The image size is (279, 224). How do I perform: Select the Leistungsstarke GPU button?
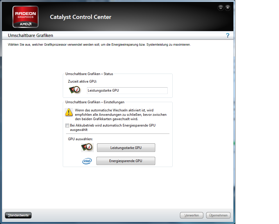(126, 147)
